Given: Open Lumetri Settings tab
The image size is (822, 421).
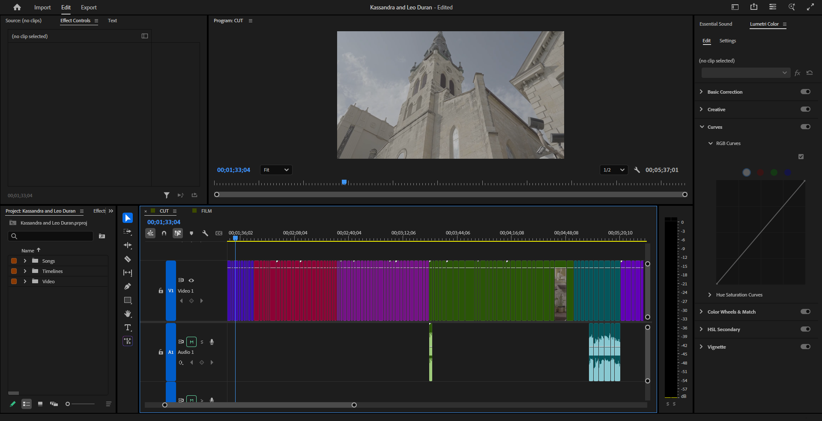Looking at the screenshot, I should coord(727,41).
